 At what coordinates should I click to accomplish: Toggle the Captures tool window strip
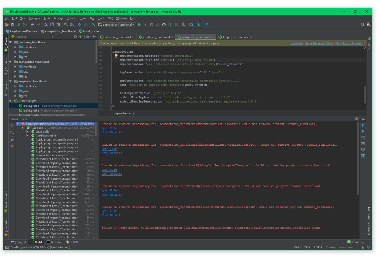[x=6, y=89]
